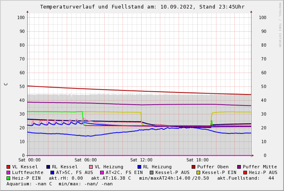
Task: Click the RRDTOOL / TOBI OETIKER watermark
Action: coord(280,24)
